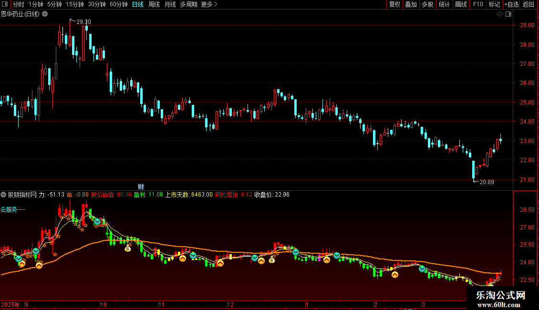The height and width of the screenshot is (310, 539).
Task: Click the 财 financial marker icon
Action: (141, 186)
